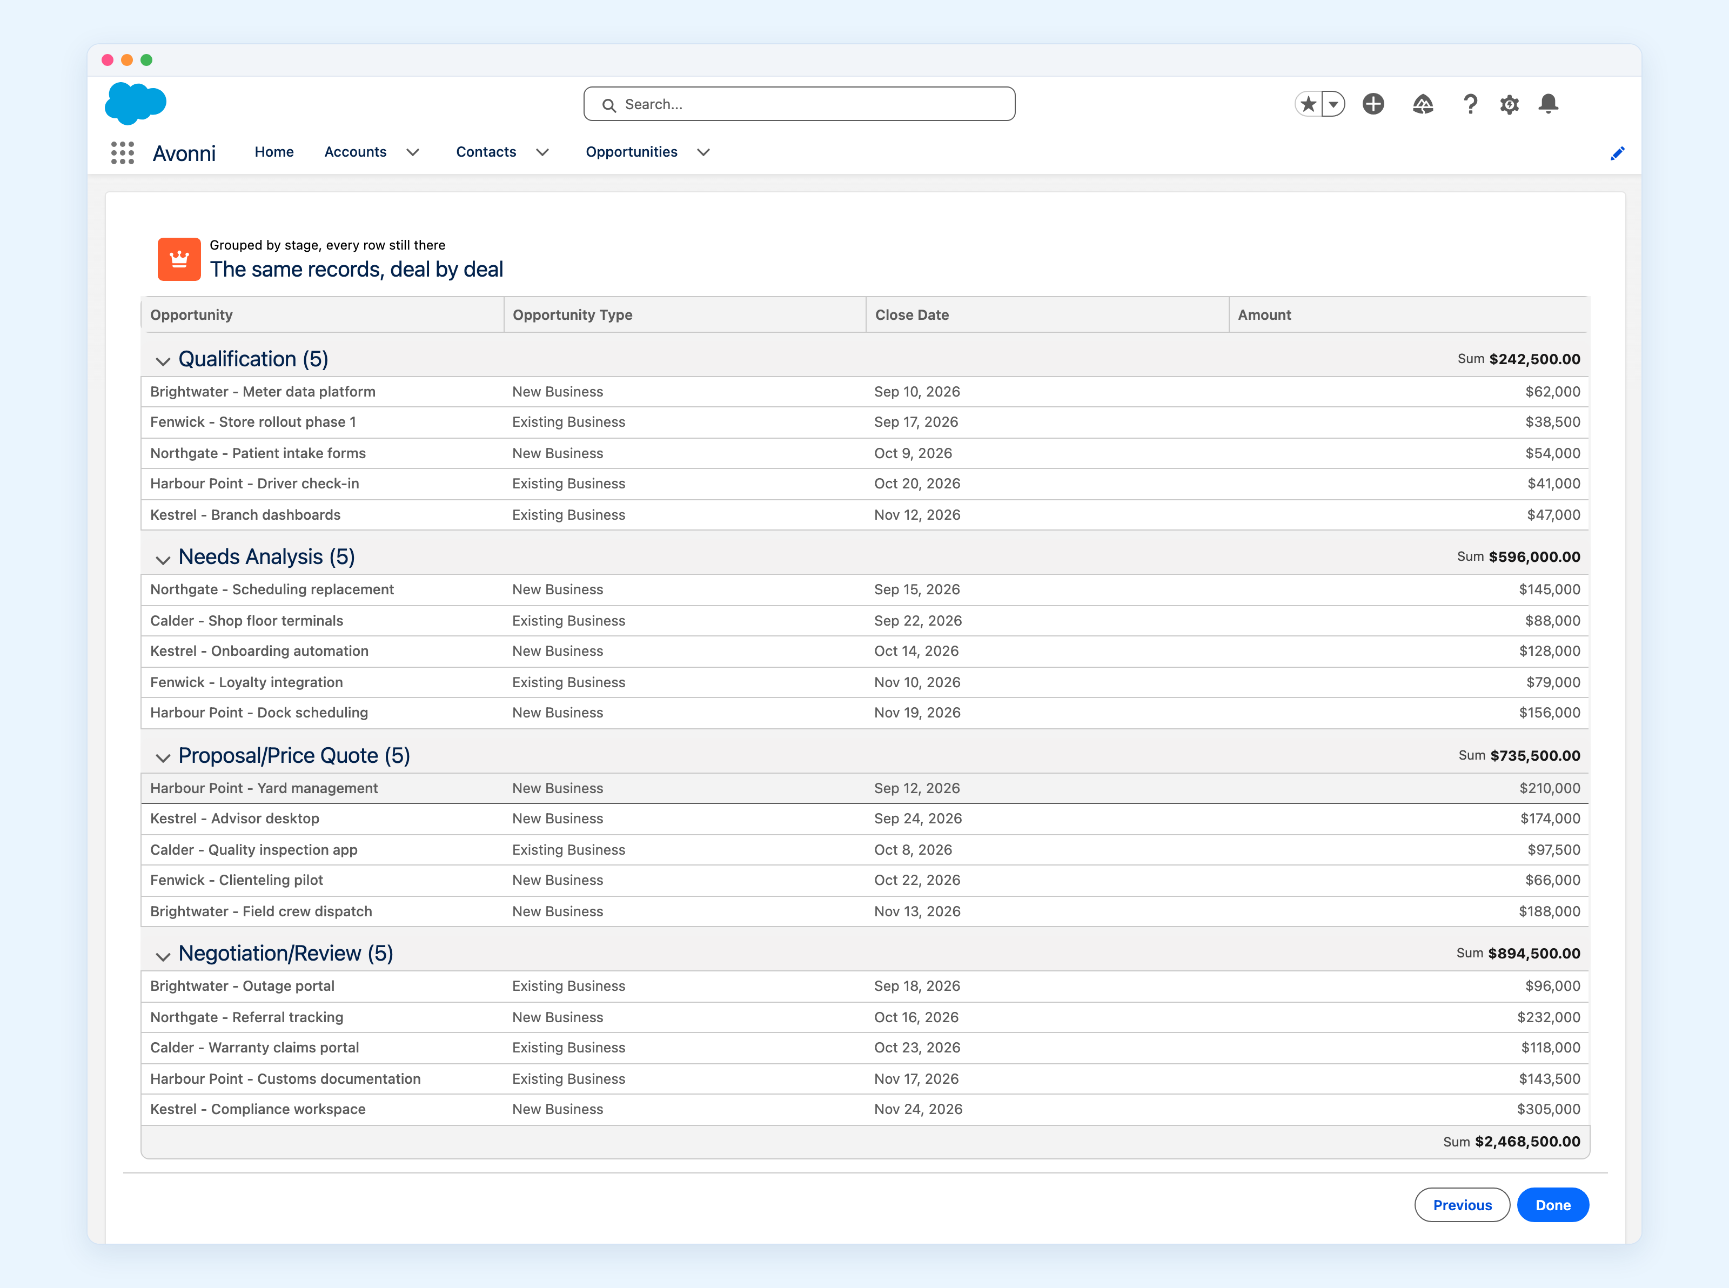The height and width of the screenshot is (1288, 1729).
Task: Select Brightwater - Meter data platform row
Action: (865, 392)
